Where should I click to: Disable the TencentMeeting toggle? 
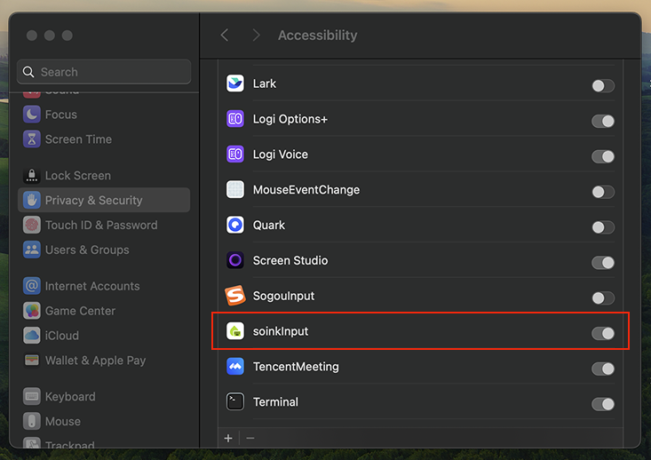pos(603,369)
